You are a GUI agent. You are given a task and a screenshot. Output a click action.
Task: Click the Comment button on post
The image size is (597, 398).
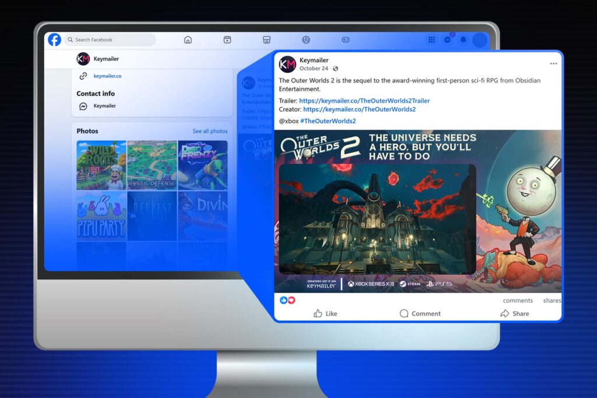click(420, 314)
